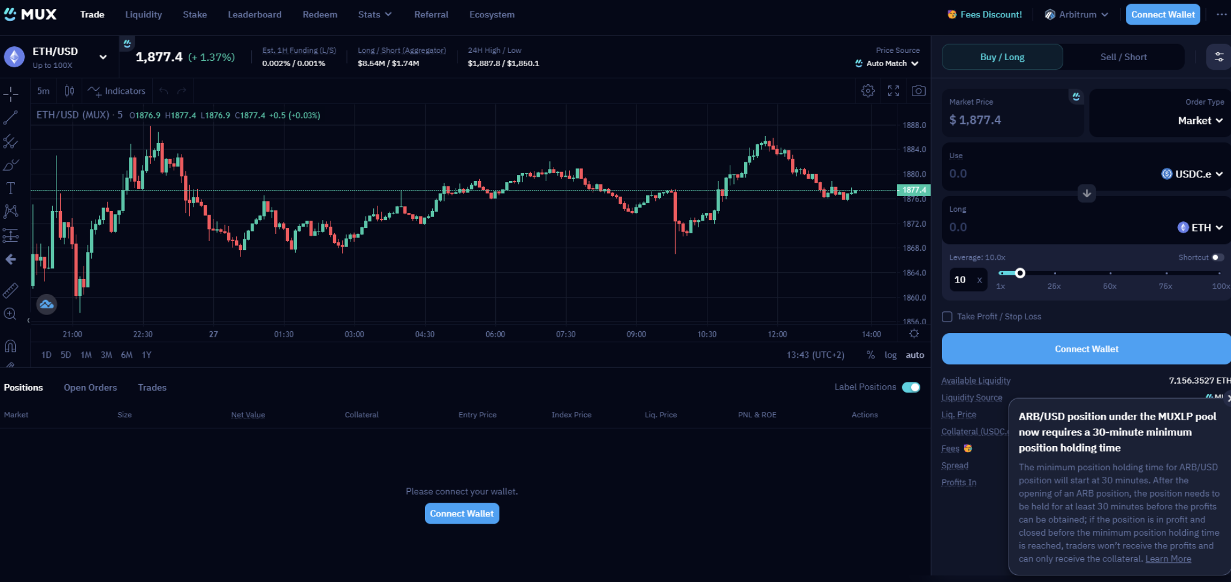Toggle the Label Positions switch

(x=911, y=387)
